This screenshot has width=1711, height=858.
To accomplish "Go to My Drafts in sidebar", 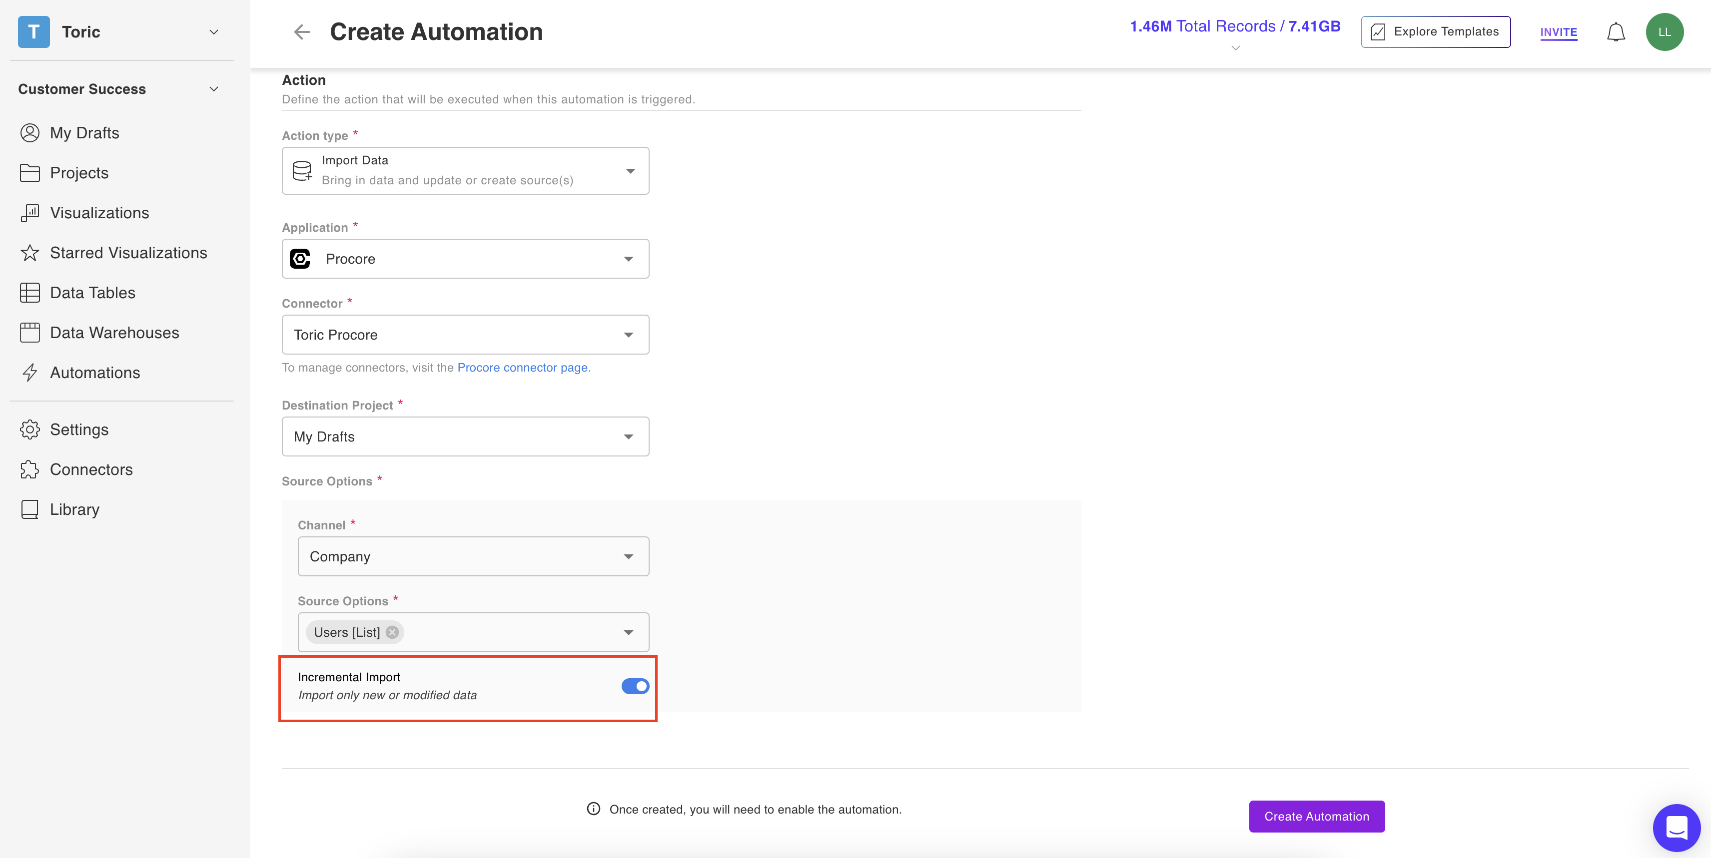I will point(84,133).
